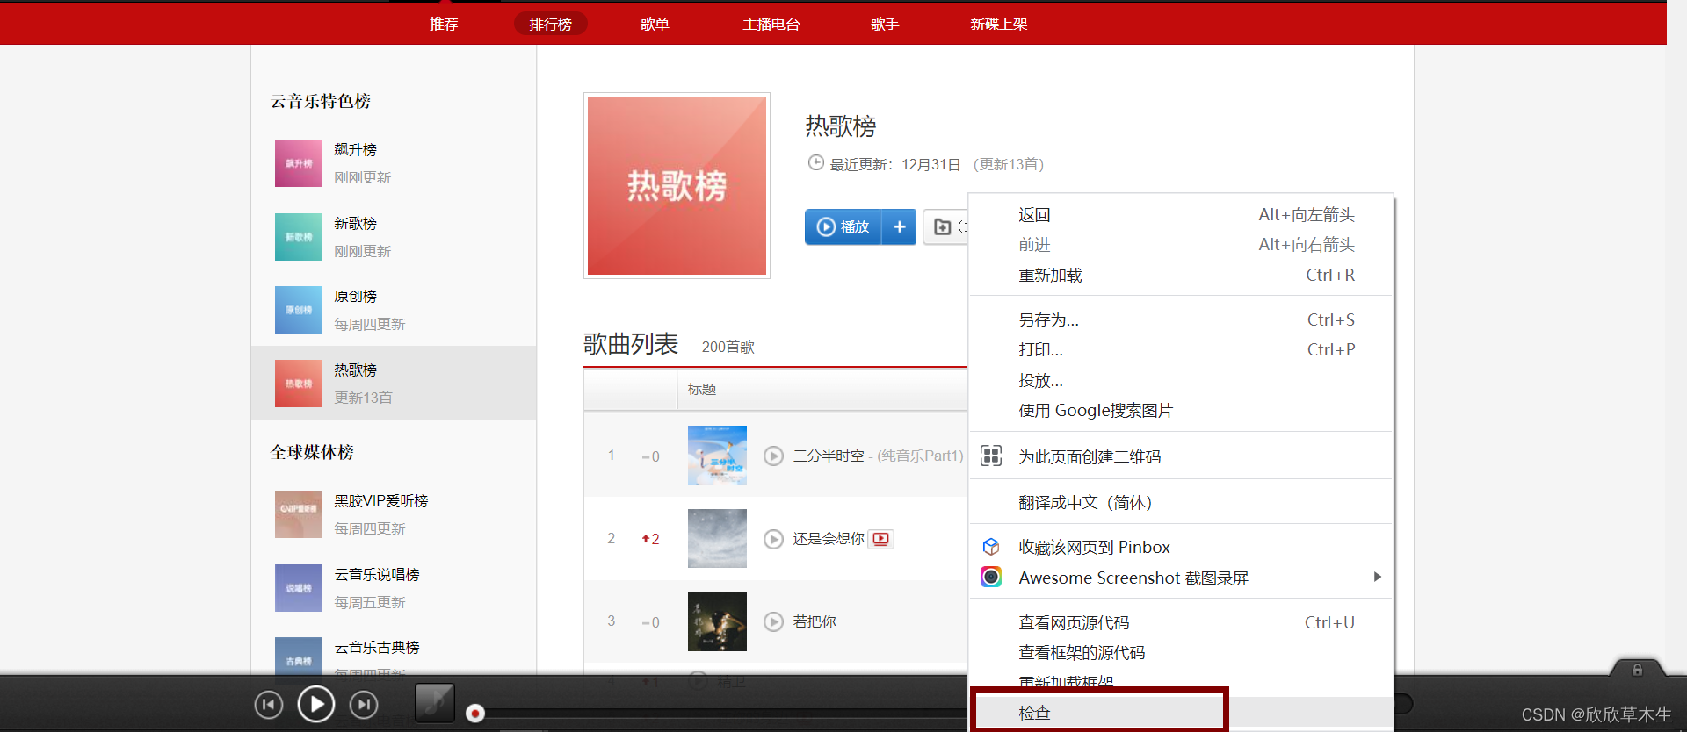Click the previous track button
The image size is (1687, 732).
(269, 704)
